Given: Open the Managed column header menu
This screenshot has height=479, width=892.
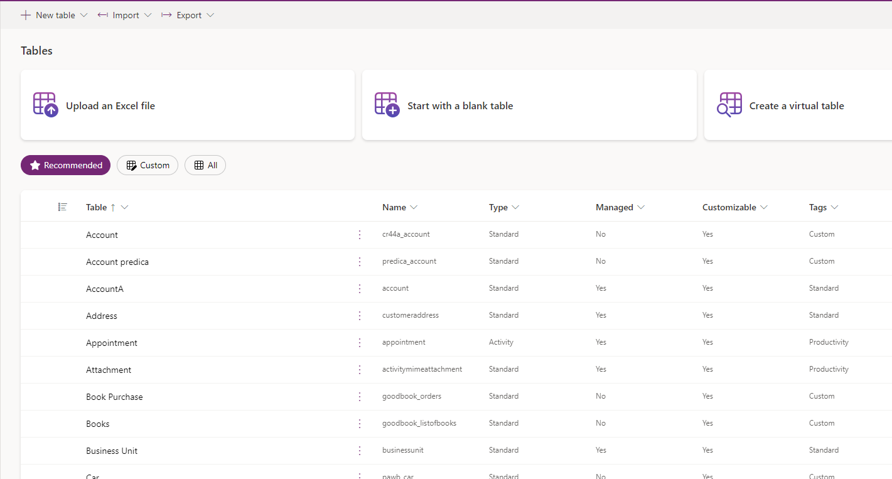Looking at the screenshot, I should point(620,207).
